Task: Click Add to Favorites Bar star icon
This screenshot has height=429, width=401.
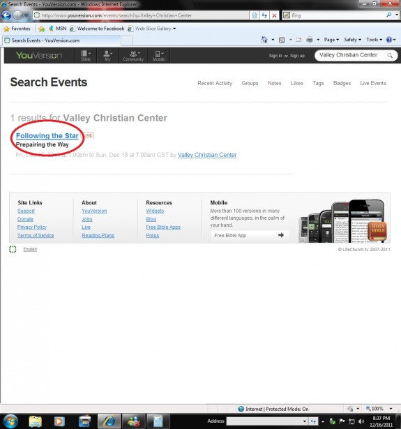Action: coord(42,29)
